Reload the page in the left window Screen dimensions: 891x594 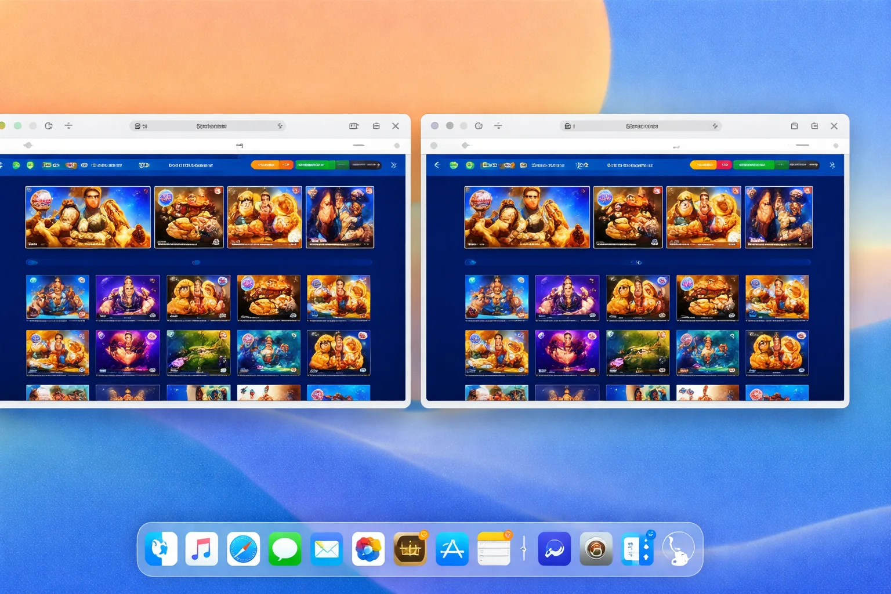pyautogui.click(x=49, y=126)
